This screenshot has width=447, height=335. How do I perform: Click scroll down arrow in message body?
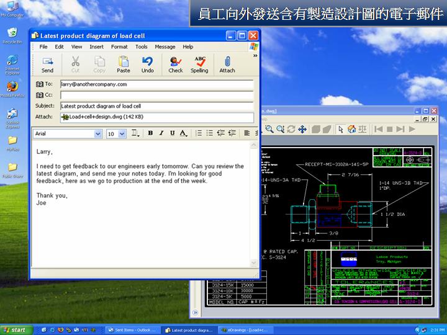[x=254, y=262]
